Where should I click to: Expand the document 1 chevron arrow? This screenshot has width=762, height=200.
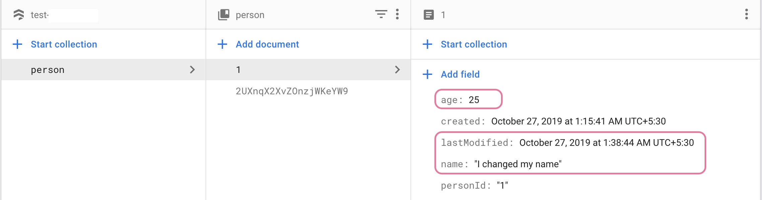(397, 70)
